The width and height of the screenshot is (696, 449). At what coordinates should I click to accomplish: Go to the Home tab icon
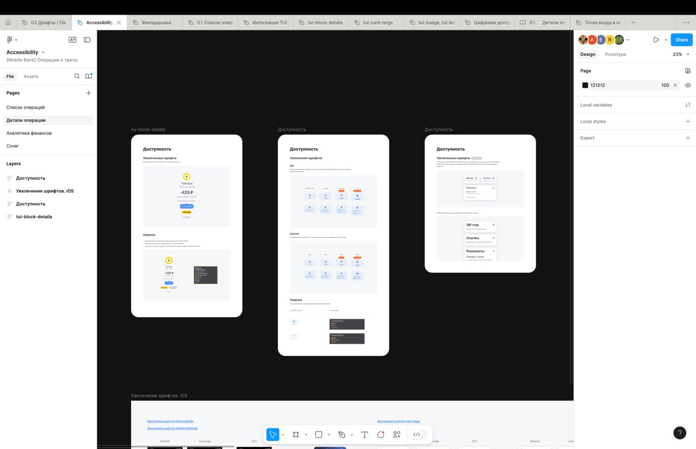point(8,23)
